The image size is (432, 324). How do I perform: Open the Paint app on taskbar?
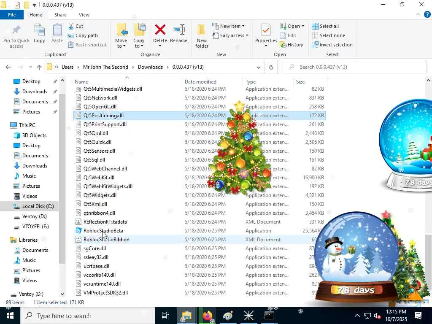coord(228,316)
